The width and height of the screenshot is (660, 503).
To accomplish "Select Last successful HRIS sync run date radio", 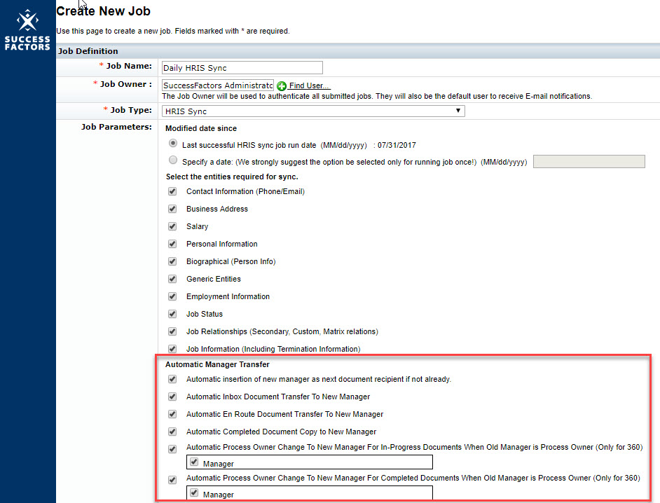I will pos(173,143).
